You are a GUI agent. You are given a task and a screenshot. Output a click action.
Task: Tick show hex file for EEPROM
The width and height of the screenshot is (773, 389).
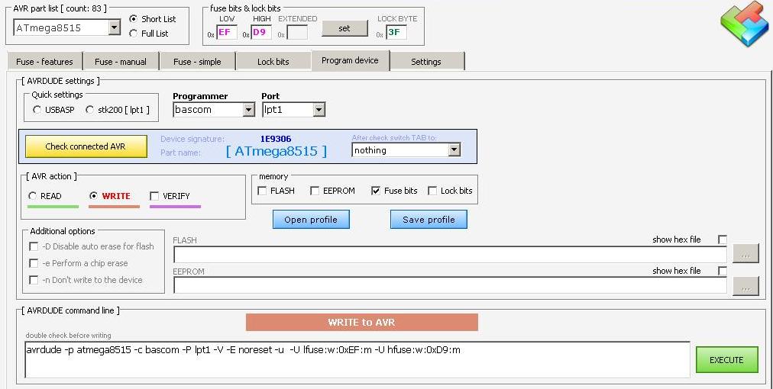723,271
